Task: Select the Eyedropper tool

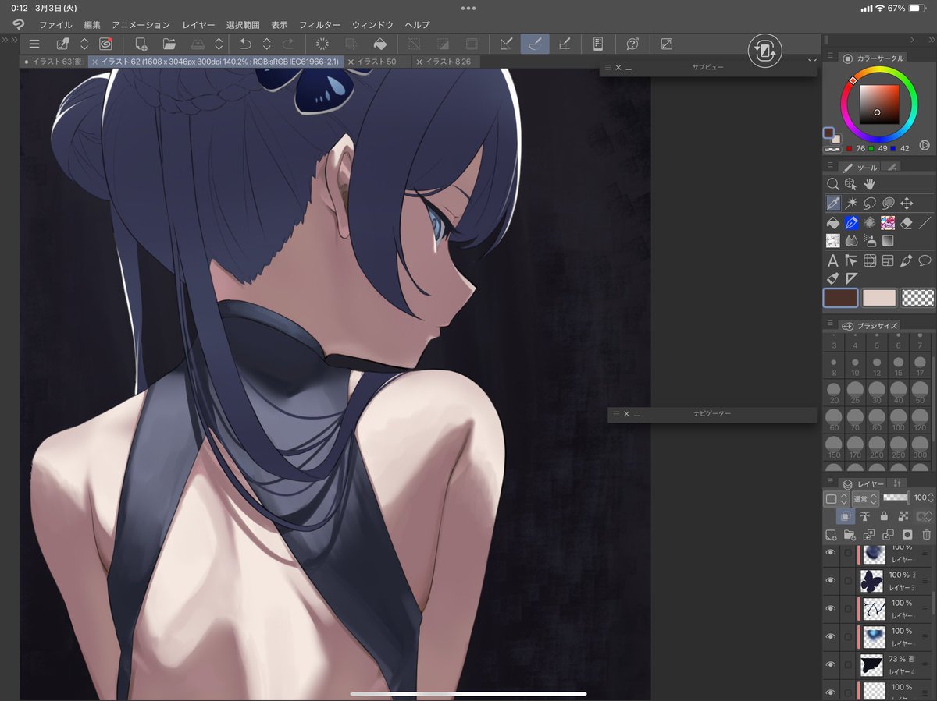Action: pos(833,204)
